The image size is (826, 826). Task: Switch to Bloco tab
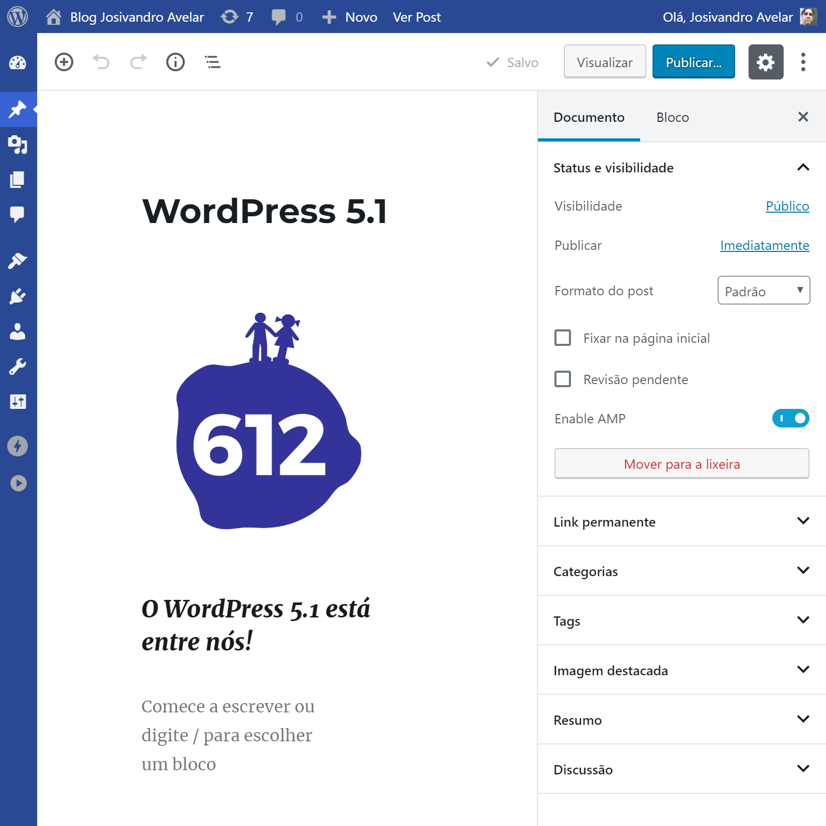pyautogui.click(x=673, y=117)
